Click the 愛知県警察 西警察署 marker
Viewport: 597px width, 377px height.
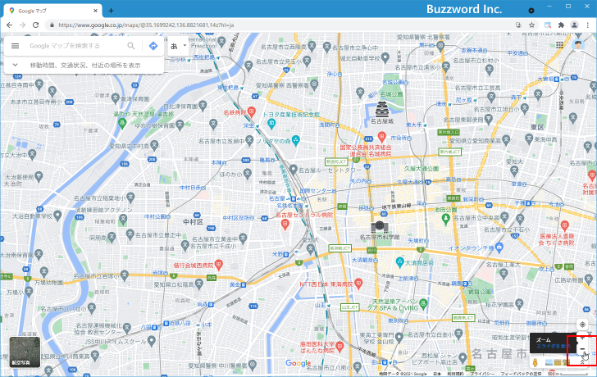point(314,85)
